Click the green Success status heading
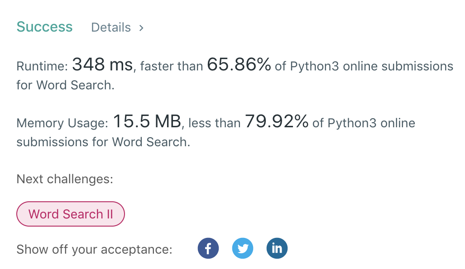Image resolution: width=465 pixels, height=269 pixels. coord(44,27)
